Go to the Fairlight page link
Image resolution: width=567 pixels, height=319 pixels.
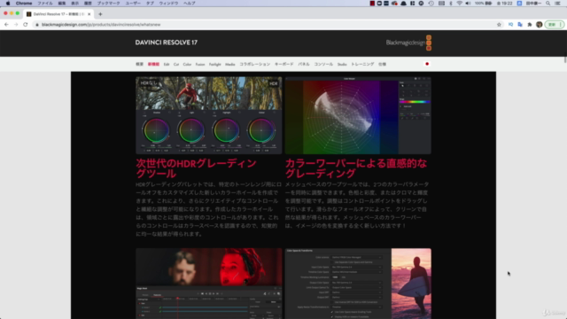point(214,65)
